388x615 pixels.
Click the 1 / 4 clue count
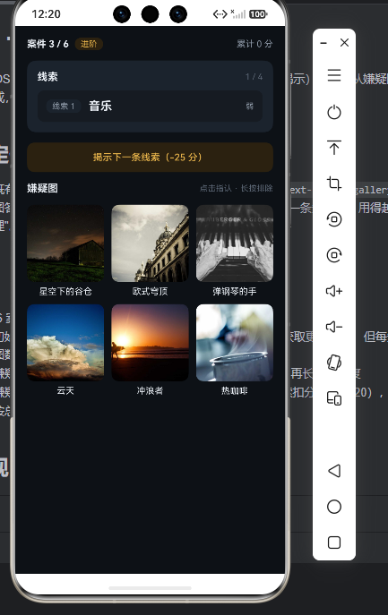pos(254,76)
